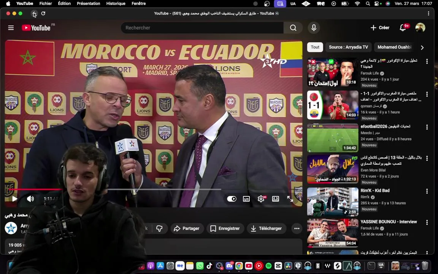
Task: Open the Historique menu
Action: pyautogui.click(x=116, y=4)
